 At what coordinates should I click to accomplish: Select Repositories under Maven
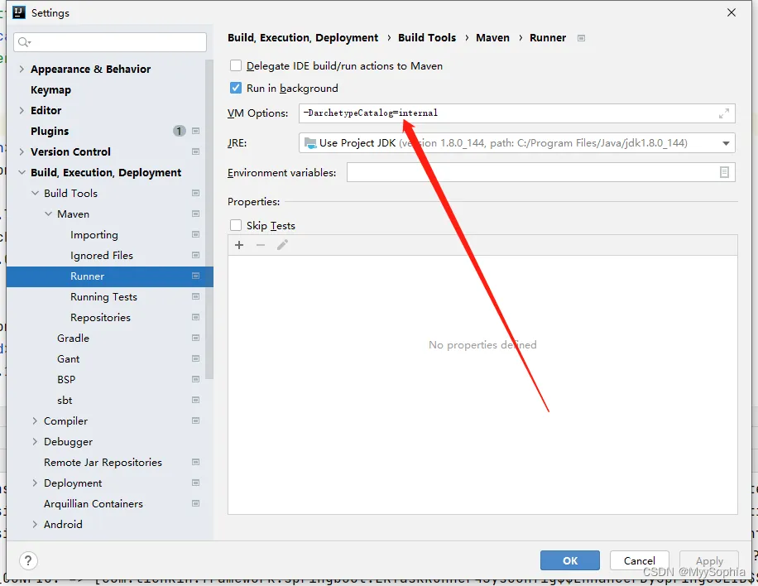(x=101, y=318)
